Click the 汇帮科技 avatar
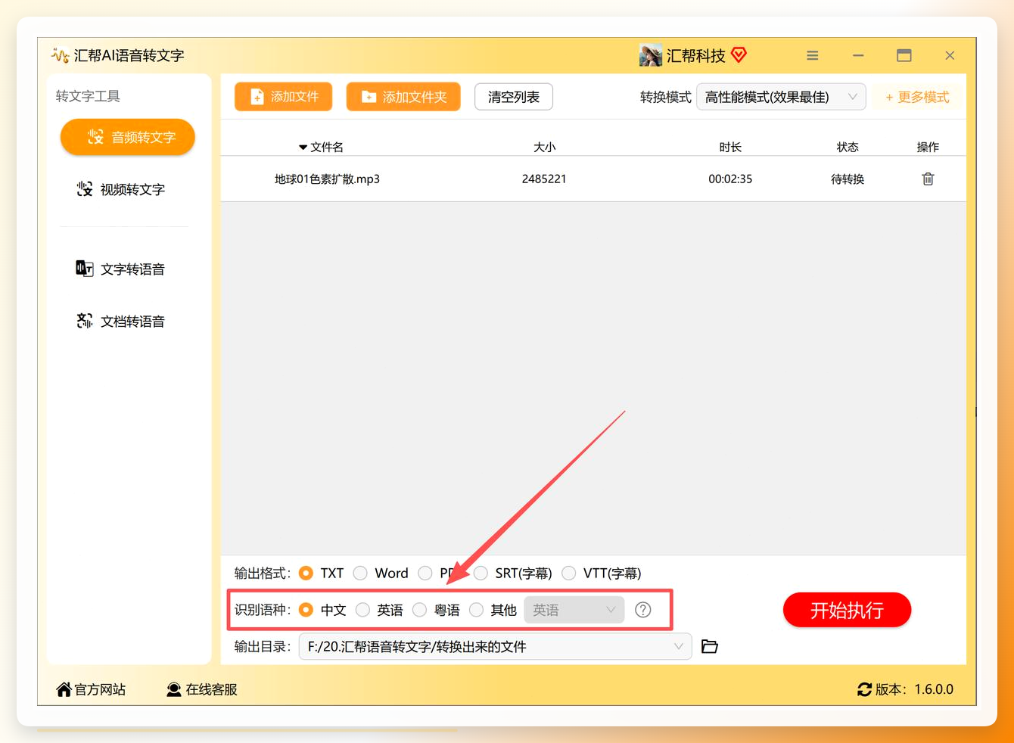Screen dimensions: 1014x743 [x=651, y=55]
